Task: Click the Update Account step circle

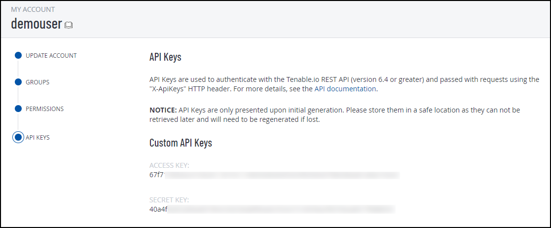Action: point(18,55)
